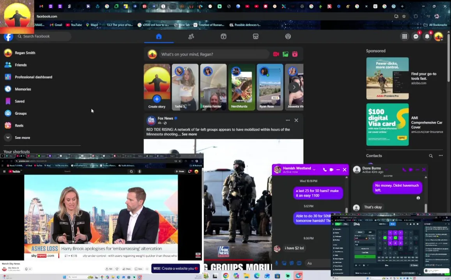Open Ryan Rose's story
This screenshot has height=280, width=451.
(x=270, y=87)
